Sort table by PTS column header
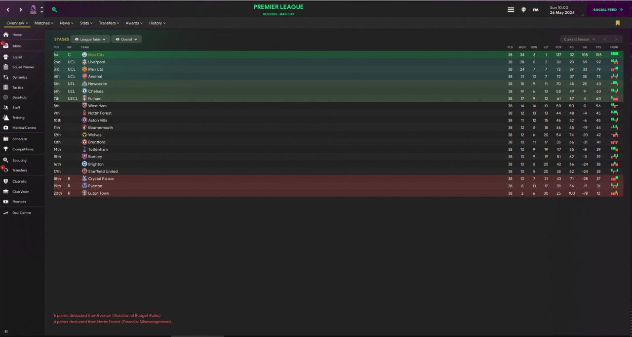632x337 pixels. (x=598, y=47)
